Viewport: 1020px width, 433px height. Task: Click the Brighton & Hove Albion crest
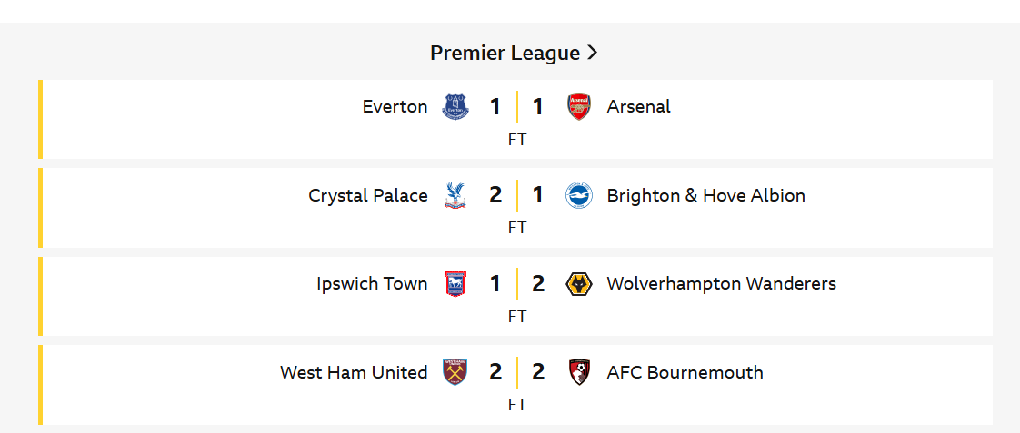578,195
